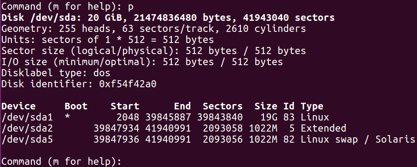
Task: Click the disk identifier 0xf54f42a0
Action: pos(127,84)
